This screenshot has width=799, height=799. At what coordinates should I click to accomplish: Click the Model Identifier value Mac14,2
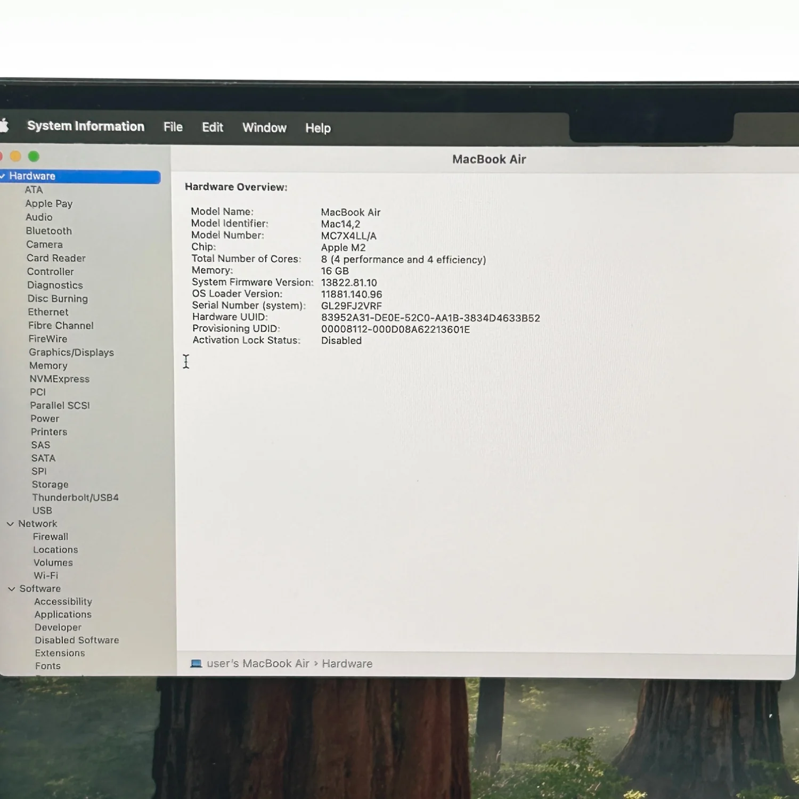coord(341,224)
